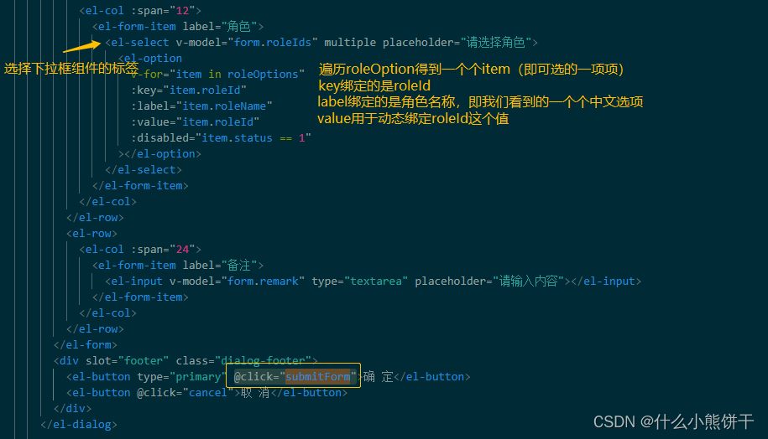Click the :label="item.roleName" binding
Viewport: 768px width, 439px height.
(201, 106)
